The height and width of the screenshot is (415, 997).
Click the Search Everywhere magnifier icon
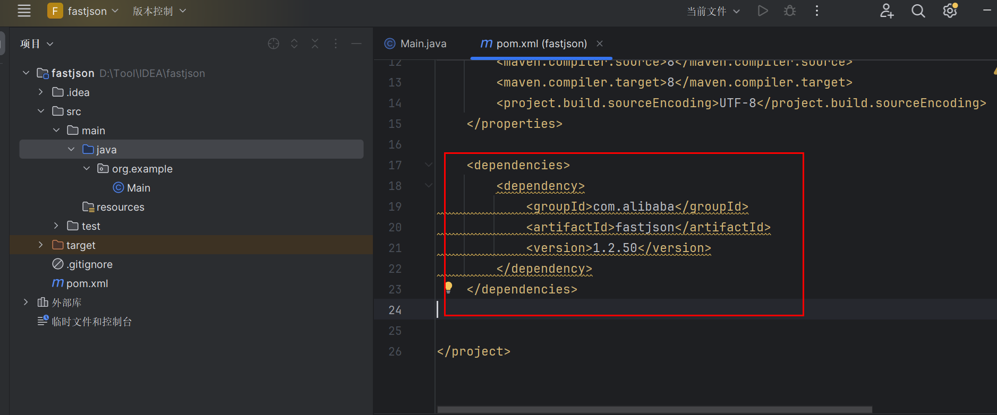point(918,11)
